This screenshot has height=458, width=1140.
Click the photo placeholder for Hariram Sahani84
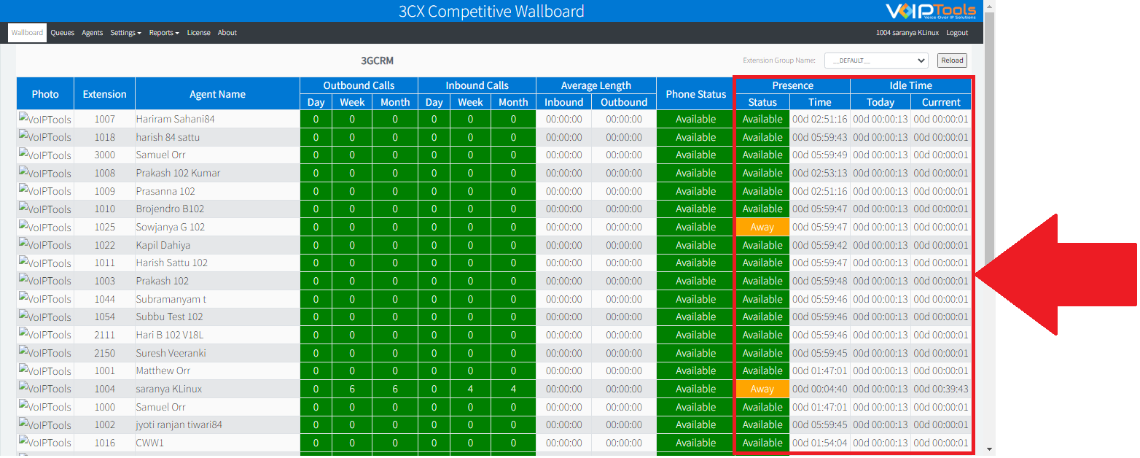[x=45, y=119]
